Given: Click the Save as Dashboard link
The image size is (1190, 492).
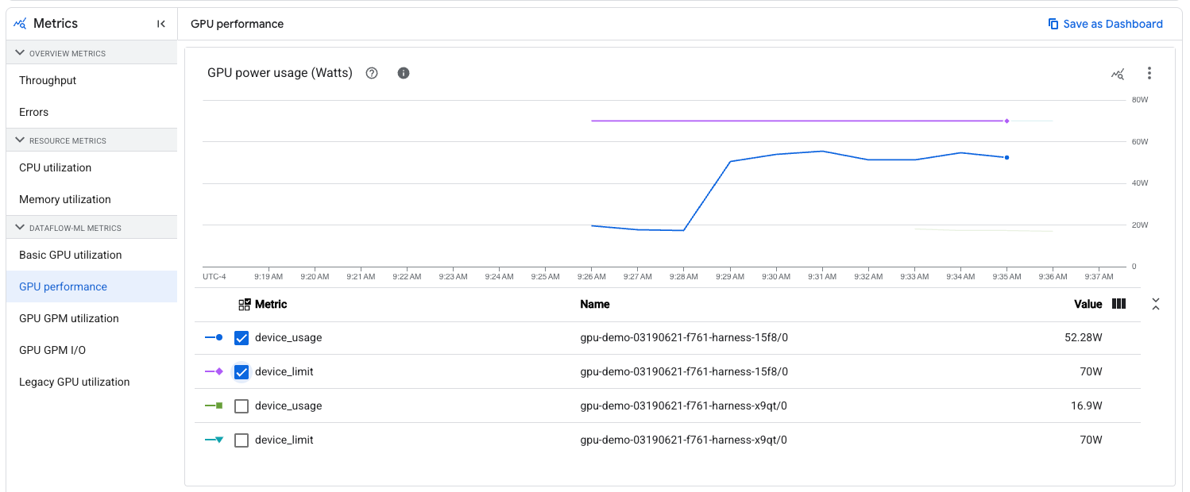Looking at the screenshot, I should 1105,24.
